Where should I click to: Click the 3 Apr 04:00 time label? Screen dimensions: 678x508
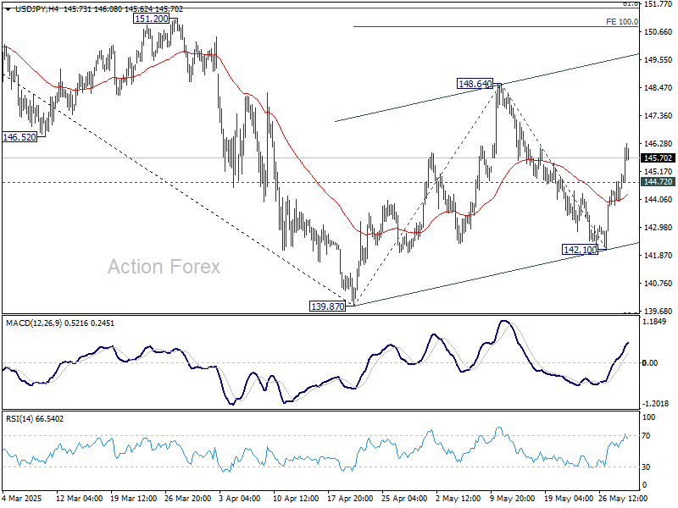click(x=240, y=499)
